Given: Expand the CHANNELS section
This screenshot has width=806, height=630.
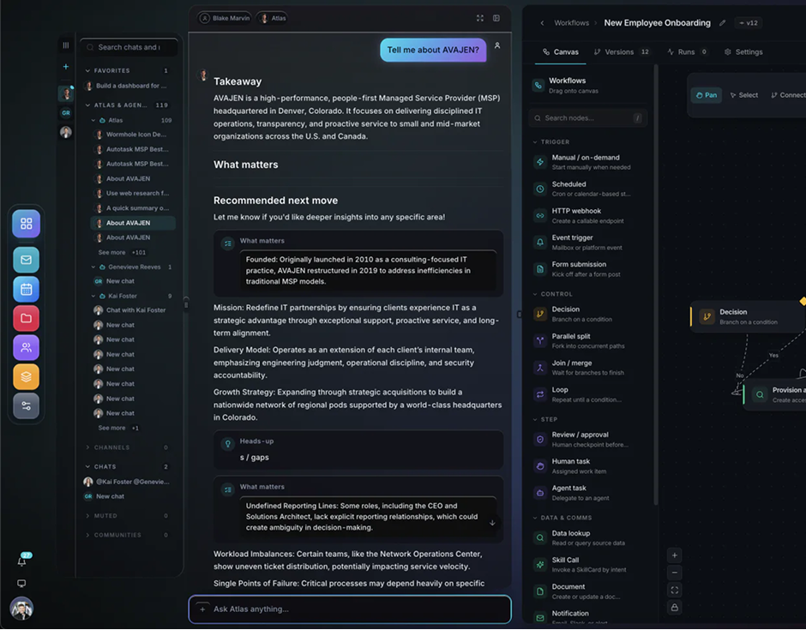Looking at the screenshot, I should coord(87,448).
